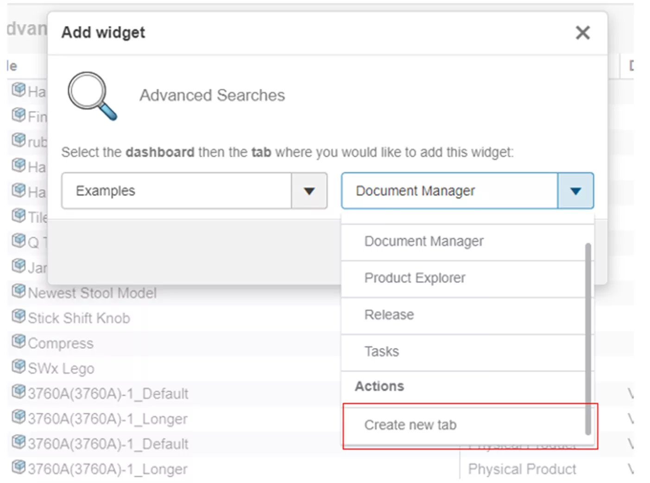Select the Tasks tab option
The width and height of the screenshot is (650, 483).
pyautogui.click(x=463, y=352)
